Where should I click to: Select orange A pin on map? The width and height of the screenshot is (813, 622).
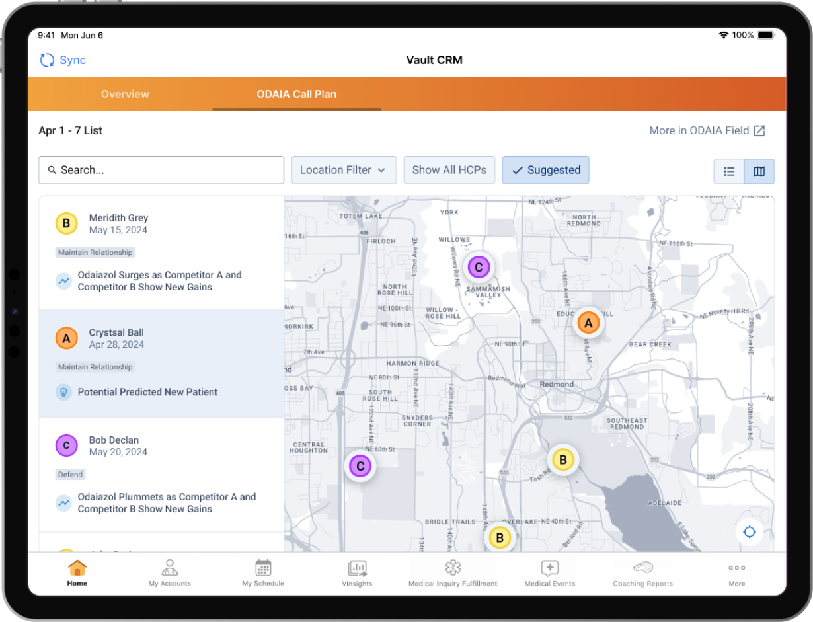pos(588,323)
